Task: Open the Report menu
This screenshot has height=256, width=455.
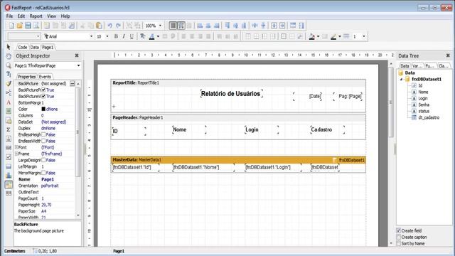Action: click(x=36, y=16)
